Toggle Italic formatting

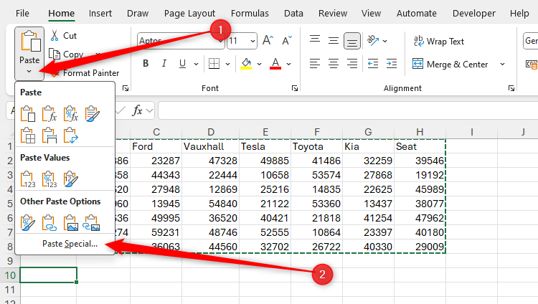[x=164, y=64]
